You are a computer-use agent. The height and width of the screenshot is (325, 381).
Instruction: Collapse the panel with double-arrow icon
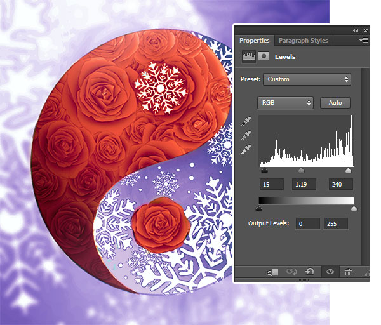coord(356,31)
